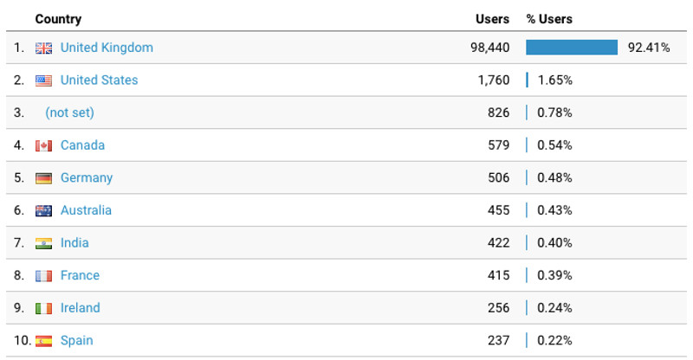693x360 pixels.
Task: Click the France flag icon
Action: coord(43,276)
